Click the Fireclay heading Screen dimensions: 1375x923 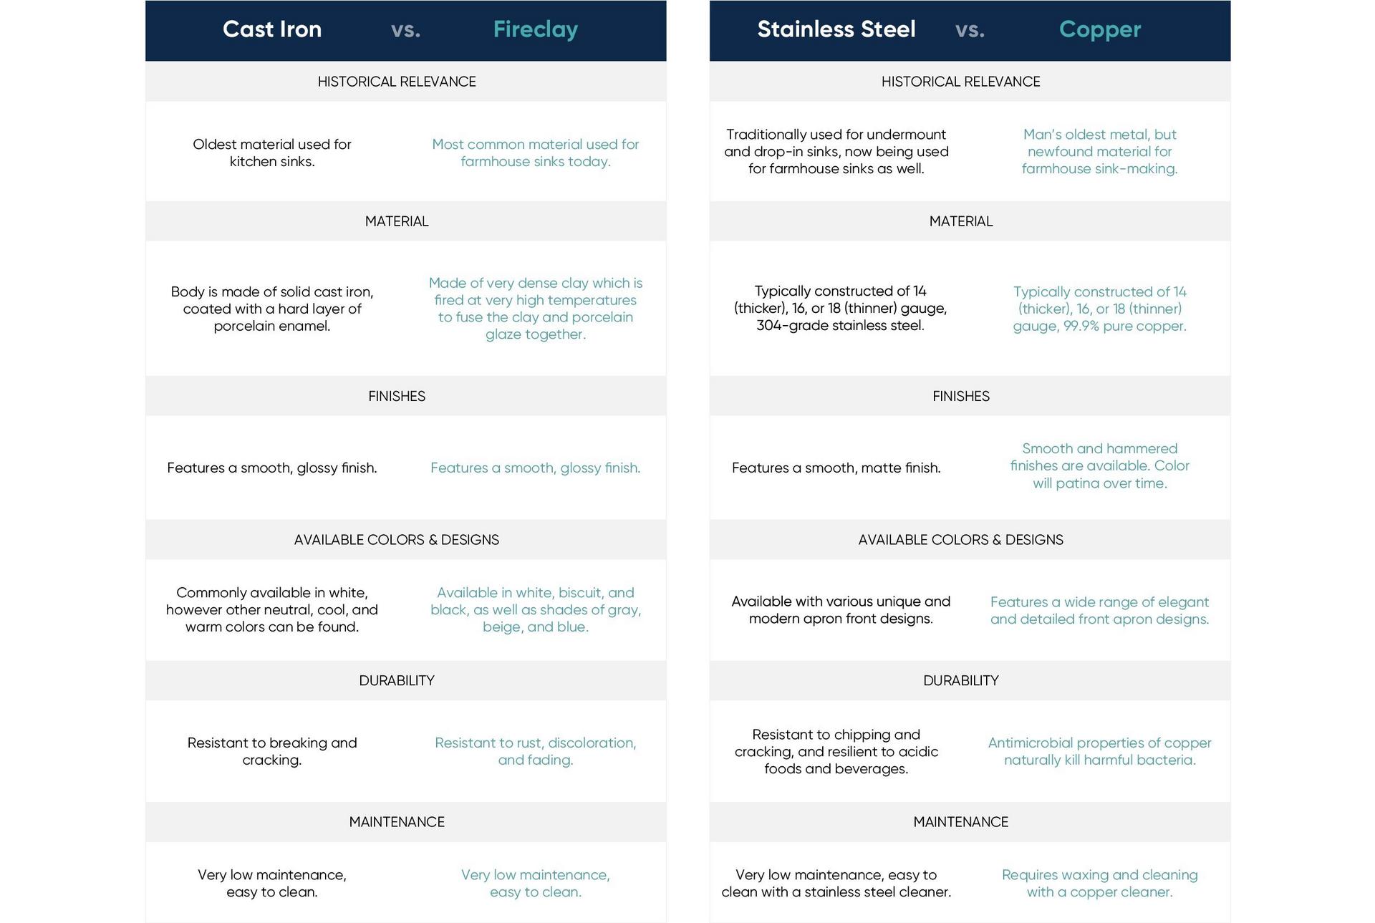536,29
